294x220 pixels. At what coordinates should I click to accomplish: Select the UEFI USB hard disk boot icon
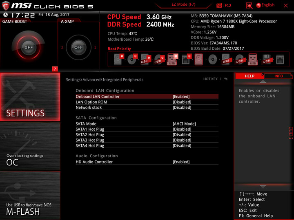tap(145, 59)
